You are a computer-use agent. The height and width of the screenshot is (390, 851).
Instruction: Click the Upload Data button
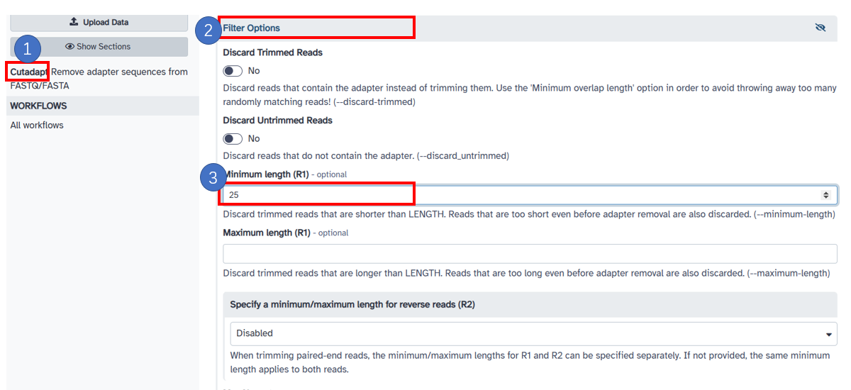99,22
